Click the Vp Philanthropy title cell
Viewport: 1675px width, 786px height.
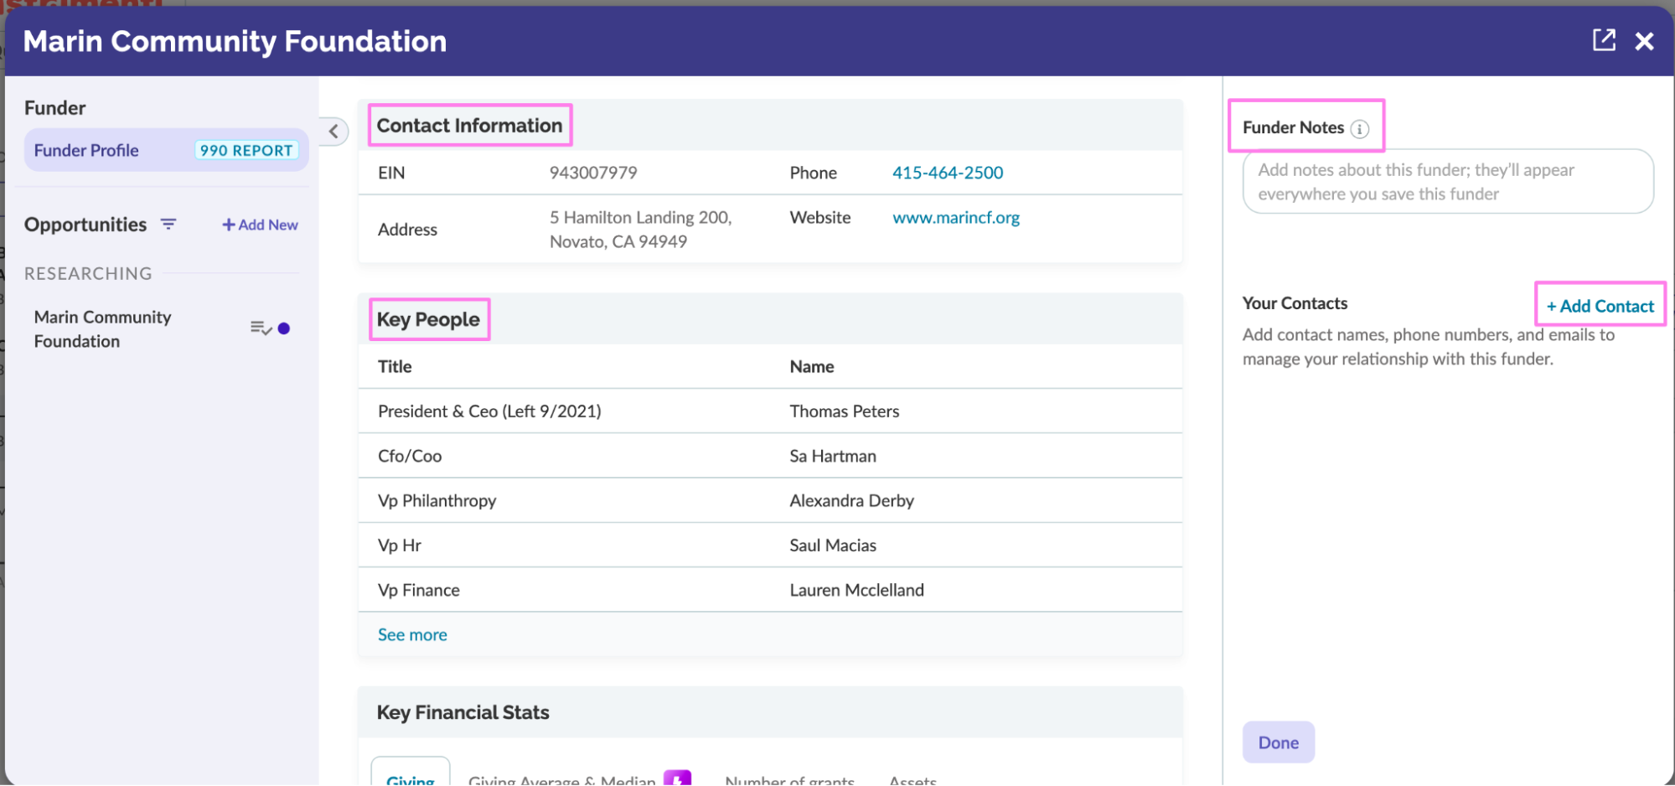(x=437, y=501)
